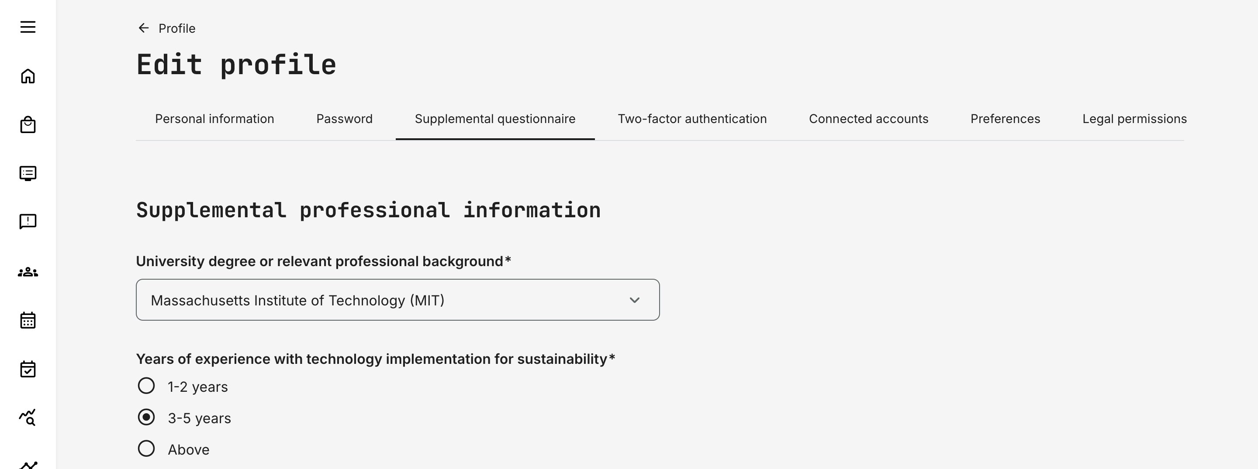This screenshot has height=469, width=1258.
Task: Select the team/people icon in the sidebar
Action: pos(28,271)
